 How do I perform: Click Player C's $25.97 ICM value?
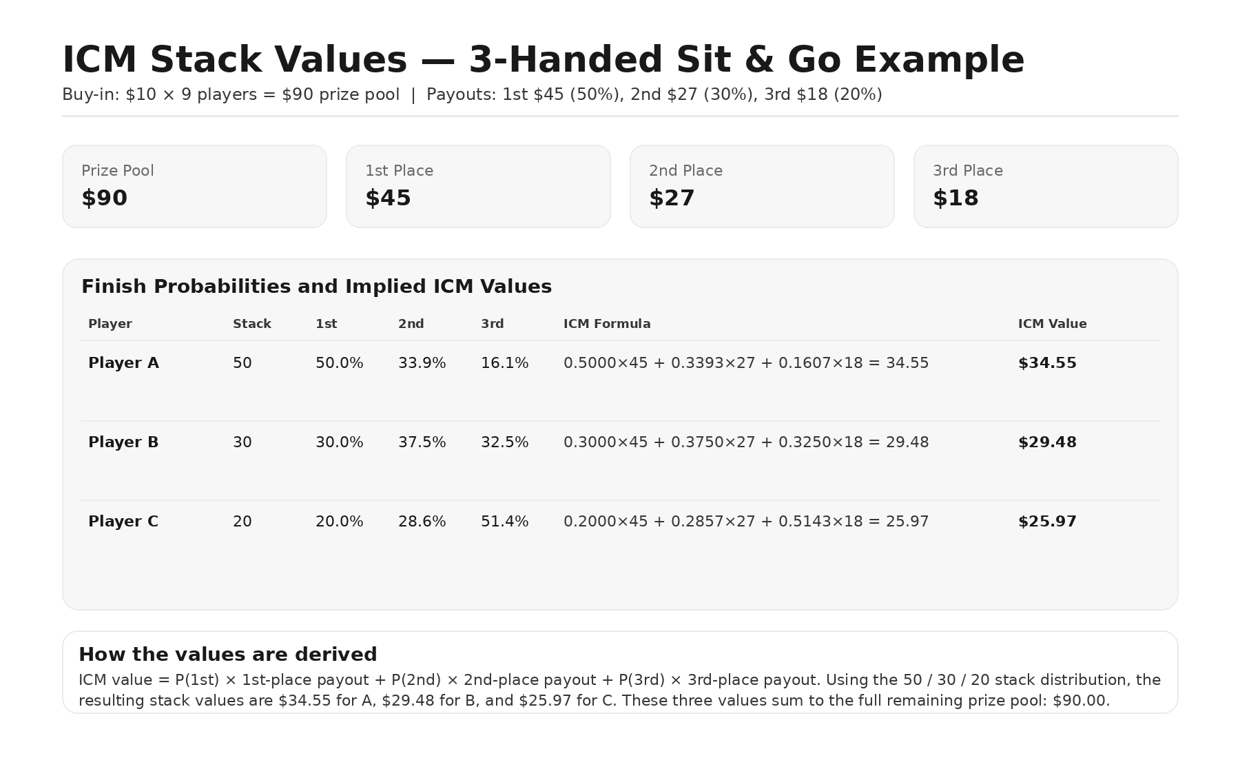(x=1047, y=522)
